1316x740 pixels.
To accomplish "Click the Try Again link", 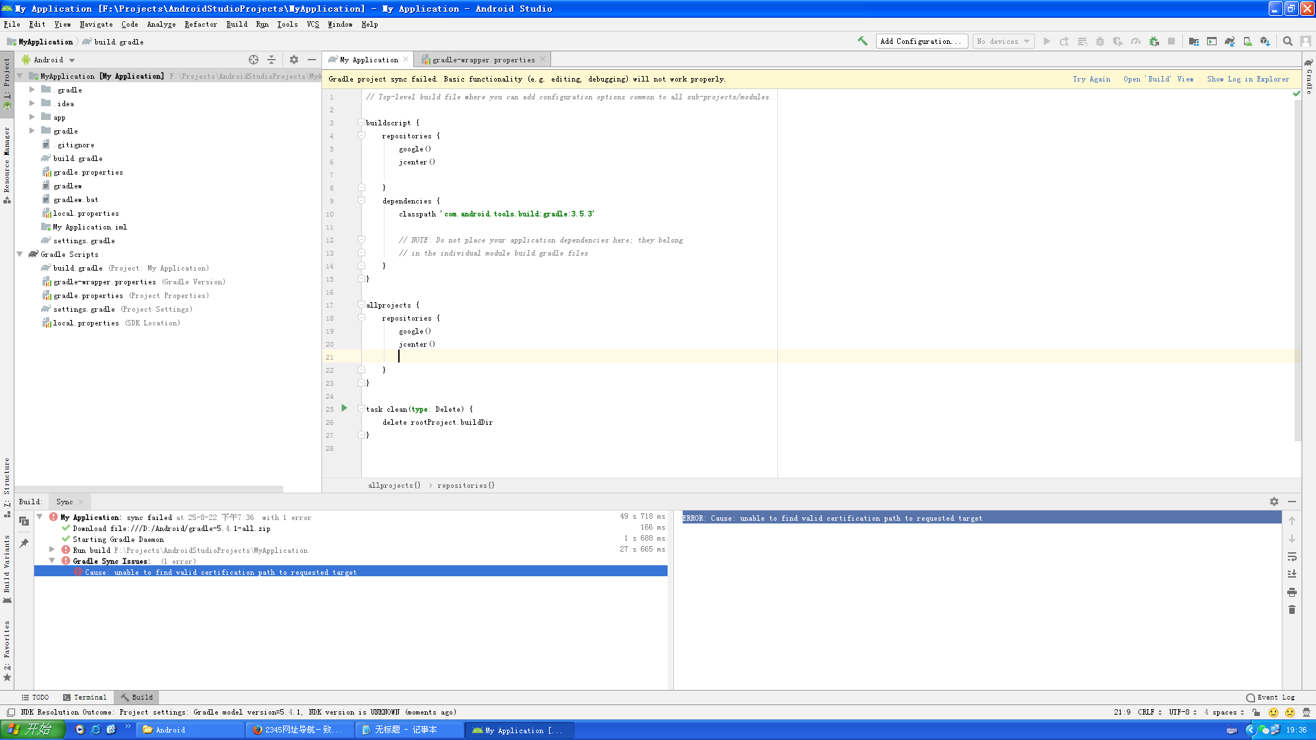I will tap(1091, 79).
